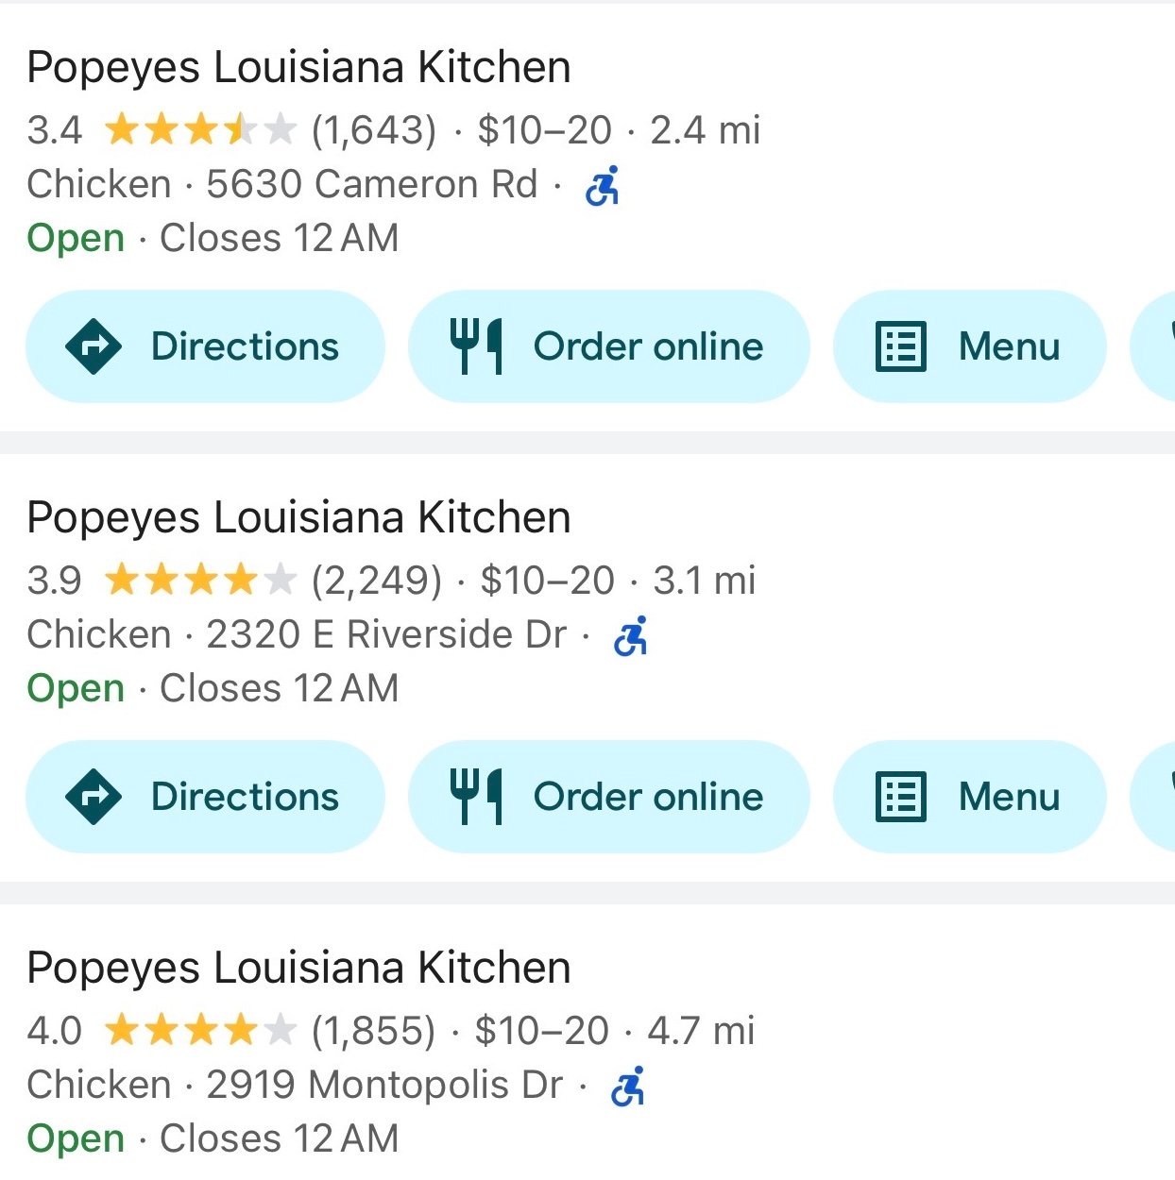Tap Menu list icon for Cameron Rd location
Screen dimensions: 1175x1180
click(901, 346)
